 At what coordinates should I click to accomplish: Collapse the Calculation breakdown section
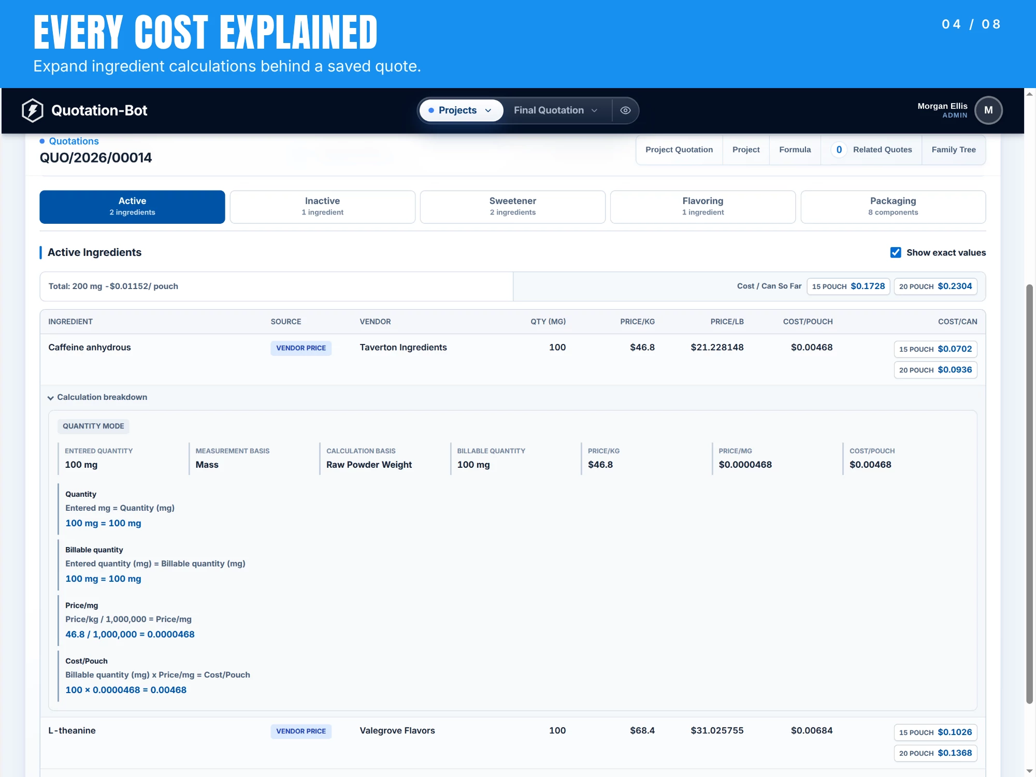97,397
